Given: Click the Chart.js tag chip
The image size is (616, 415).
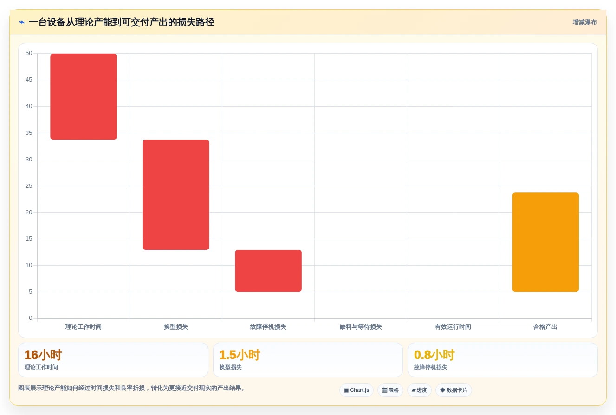Looking at the screenshot, I should click(x=357, y=390).
